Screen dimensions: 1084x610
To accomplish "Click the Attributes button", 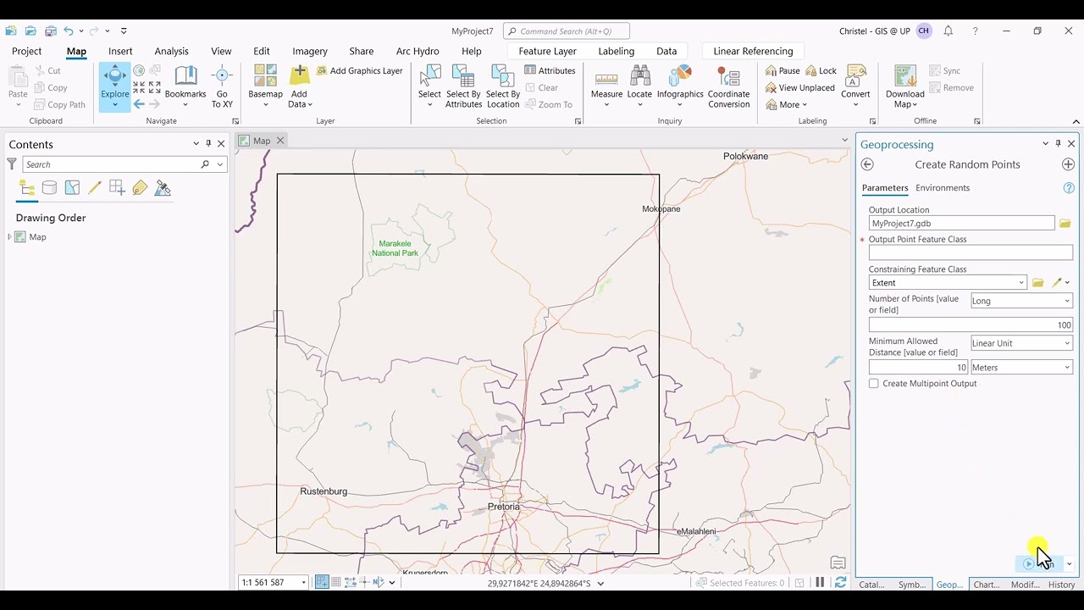I will pos(550,71).
